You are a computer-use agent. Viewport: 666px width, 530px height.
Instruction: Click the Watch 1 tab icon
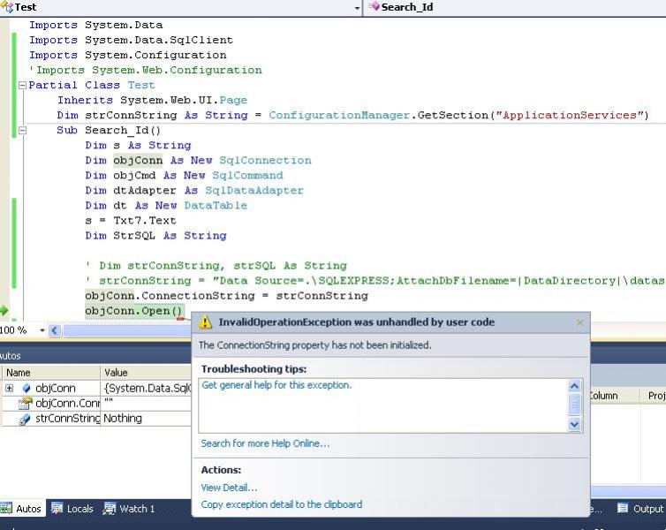tap(110, 508)
